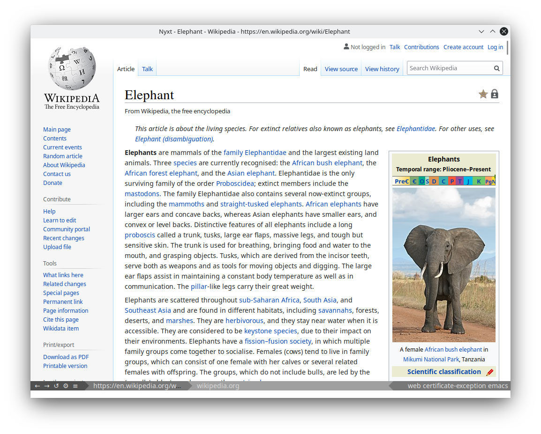The width and height of the screenshot is (541, 434).
Task: Open the View history tab
Action: pos(382,69)
